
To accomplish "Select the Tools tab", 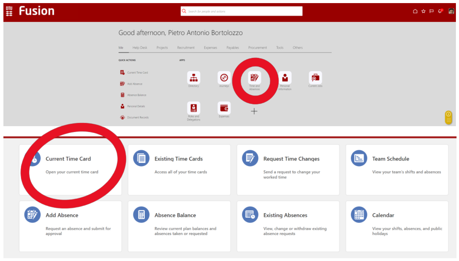I will (x=280, y=48).
